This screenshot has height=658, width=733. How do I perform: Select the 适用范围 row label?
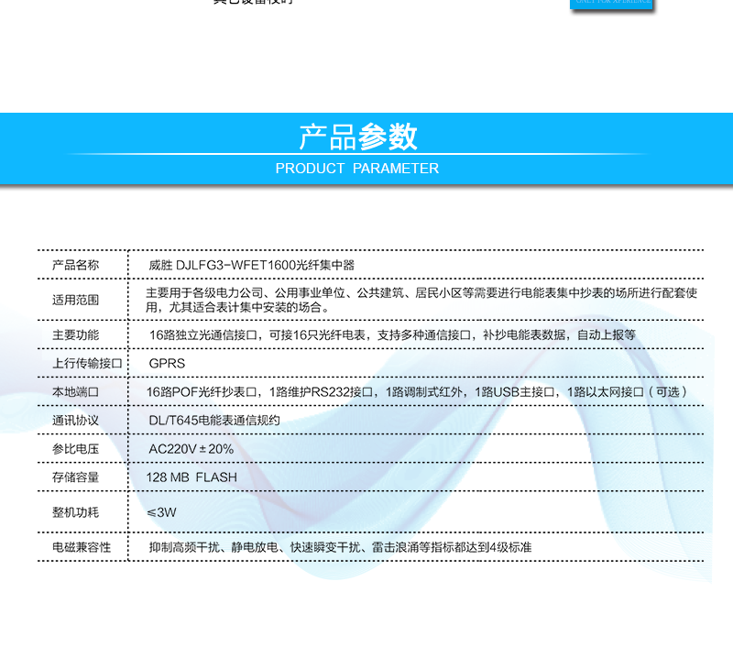click(x=76, y=300)
